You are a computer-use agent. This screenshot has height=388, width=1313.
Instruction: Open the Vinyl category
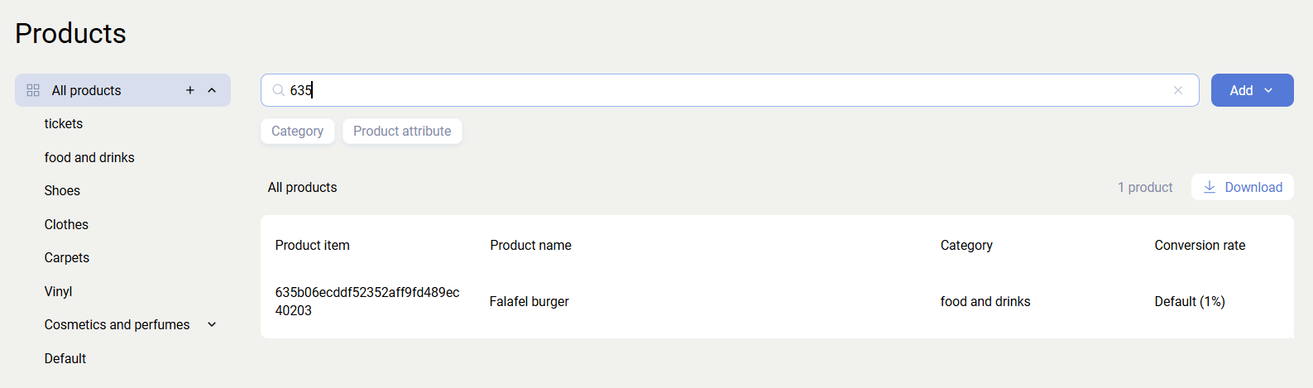pyautogui.click(x=58, y=291)
